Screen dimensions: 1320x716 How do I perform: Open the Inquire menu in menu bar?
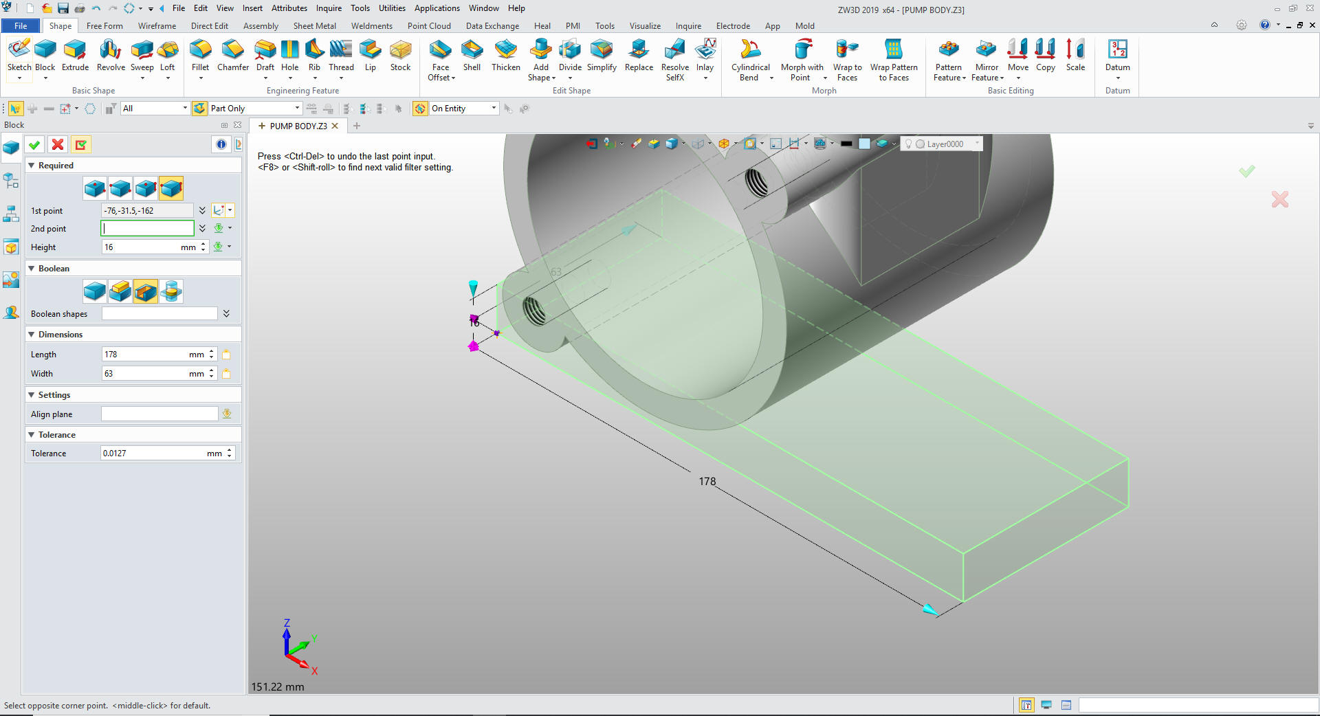click(x=329, y=8)
